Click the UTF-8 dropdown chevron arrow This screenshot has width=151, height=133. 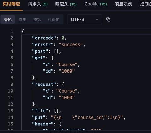point(97,19)
